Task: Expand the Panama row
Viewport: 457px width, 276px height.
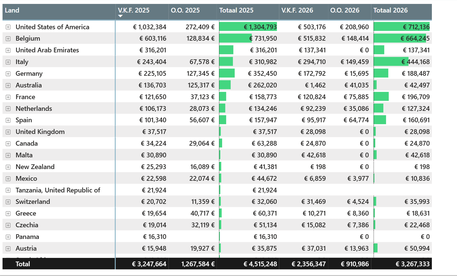Action: (8, 237)
